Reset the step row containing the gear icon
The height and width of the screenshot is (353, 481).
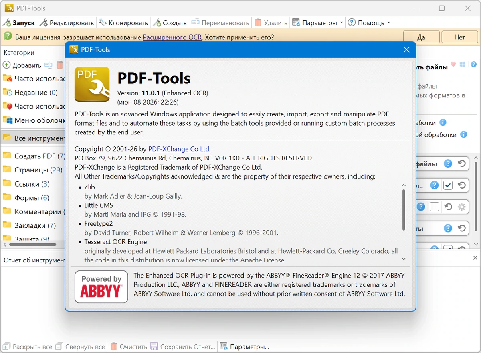(x=448, y=207)
